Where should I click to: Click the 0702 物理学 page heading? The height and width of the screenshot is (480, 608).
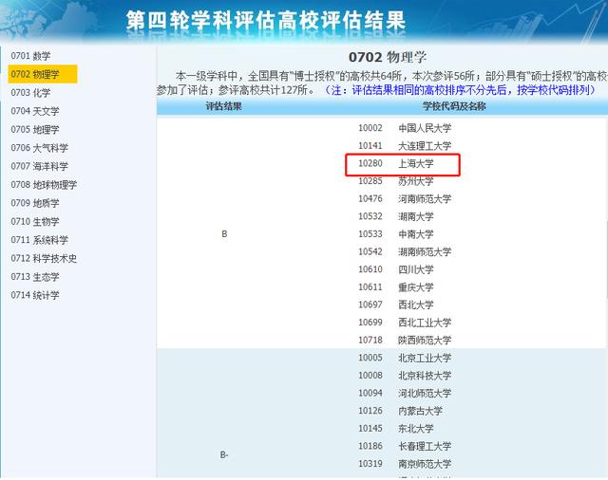click(x=388, y=57)
